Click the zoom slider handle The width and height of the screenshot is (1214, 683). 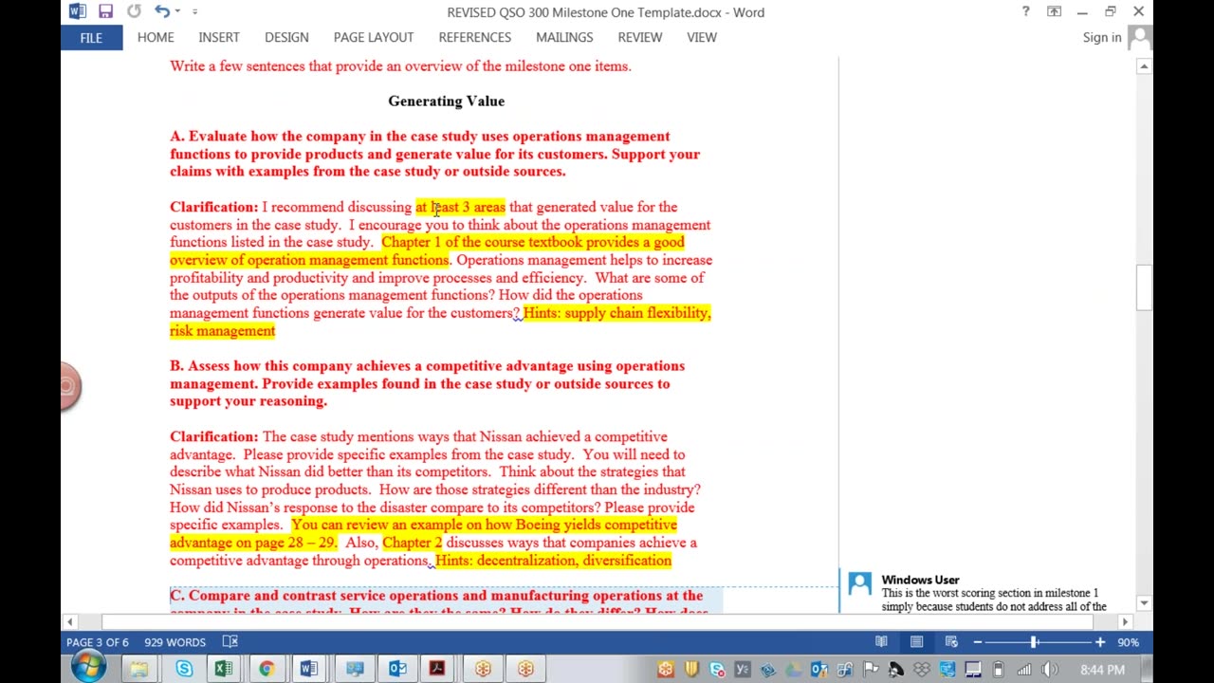(x=1034, y=642)
